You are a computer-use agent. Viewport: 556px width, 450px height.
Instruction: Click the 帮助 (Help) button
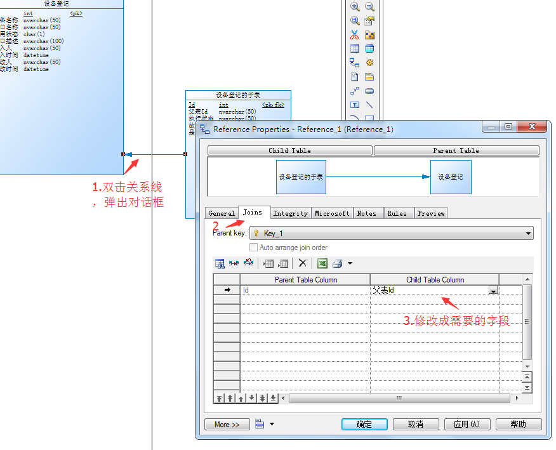pos(519,425)
